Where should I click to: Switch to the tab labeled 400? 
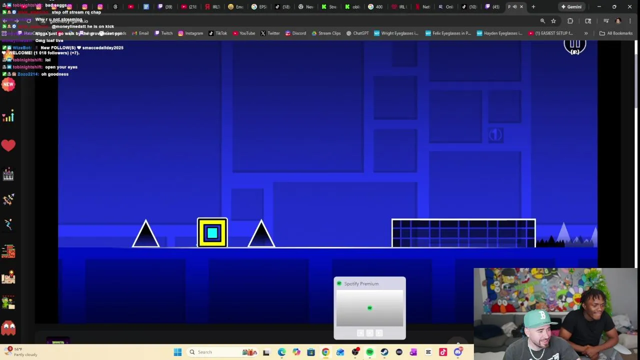[375, 7]
